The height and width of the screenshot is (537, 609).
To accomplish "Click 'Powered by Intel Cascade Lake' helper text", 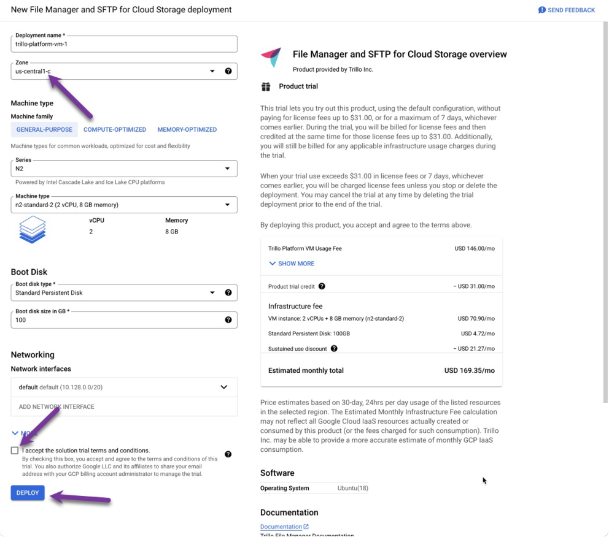I will click(90, 182).
